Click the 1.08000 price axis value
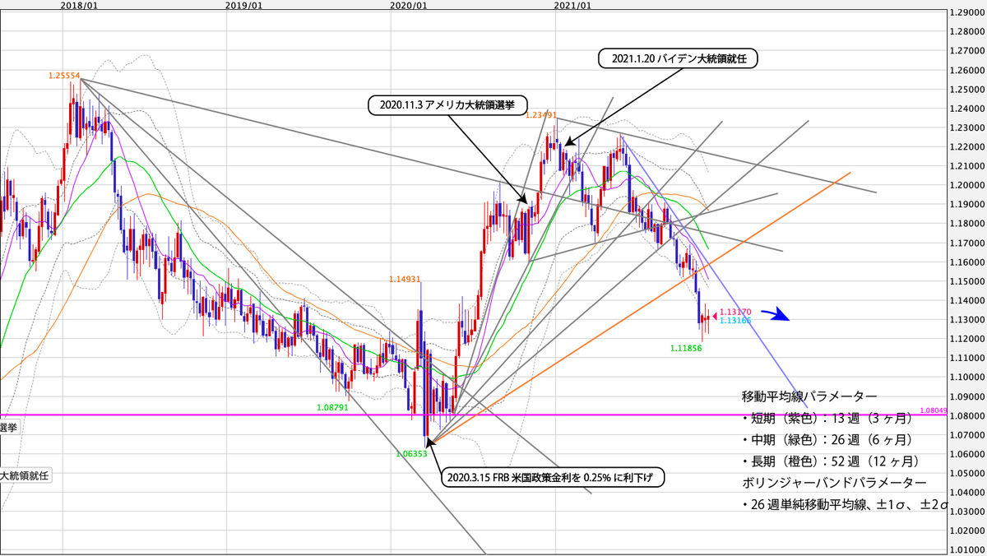Screen dimensions: 987x556 968,415
